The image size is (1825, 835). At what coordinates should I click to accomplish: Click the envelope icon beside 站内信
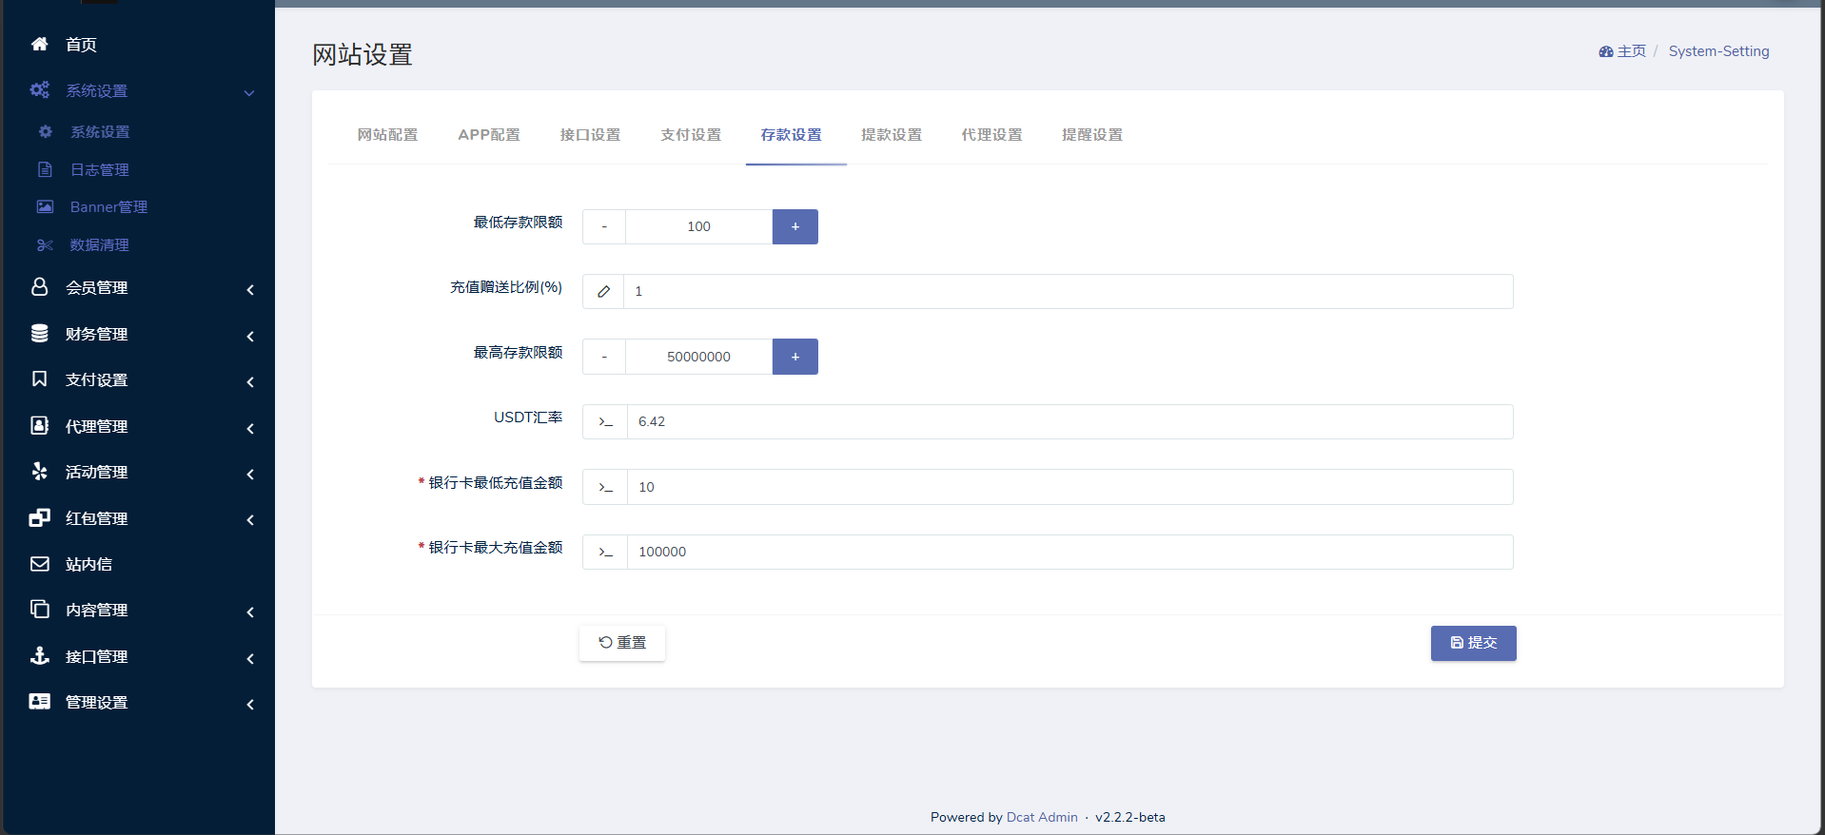[39, 564]
